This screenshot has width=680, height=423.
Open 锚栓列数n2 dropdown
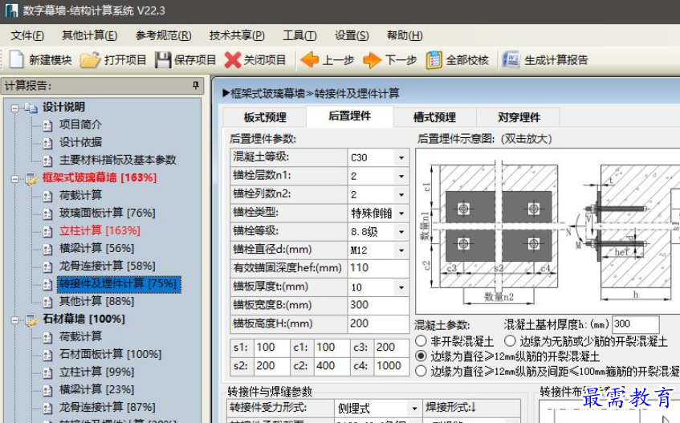(401, 195)
